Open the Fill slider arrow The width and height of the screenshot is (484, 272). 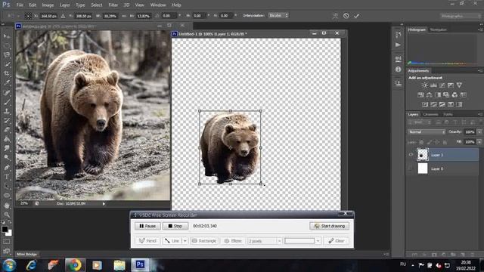click(x=479, y=142)
